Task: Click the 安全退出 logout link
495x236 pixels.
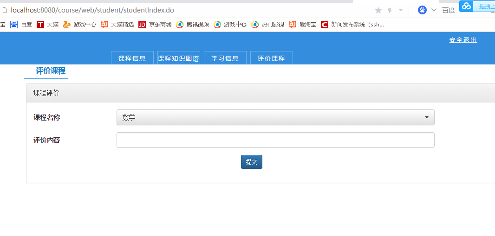Action: click(463, 40)
